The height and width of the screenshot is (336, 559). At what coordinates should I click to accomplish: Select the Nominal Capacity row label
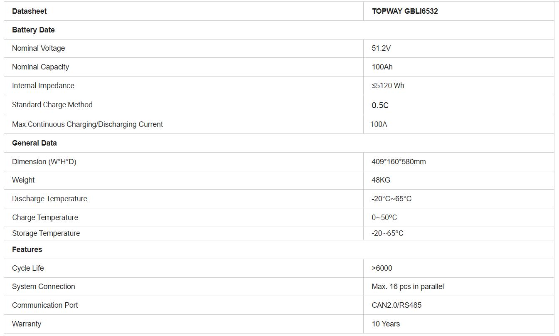(40, 67)
